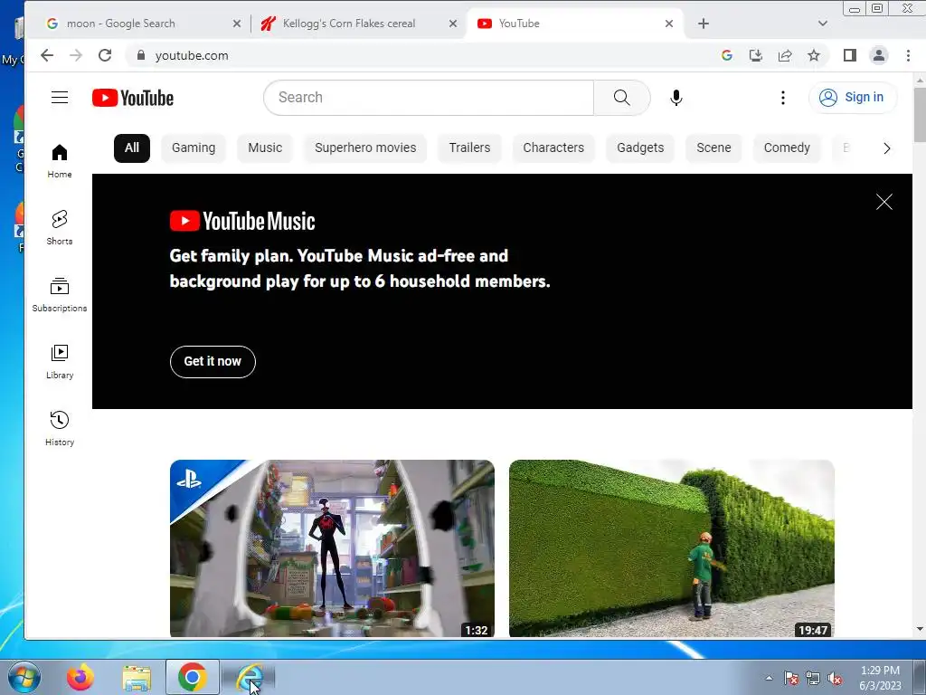Click Google icon in address bar
This screenshot has height=695, width=926.
727,55
